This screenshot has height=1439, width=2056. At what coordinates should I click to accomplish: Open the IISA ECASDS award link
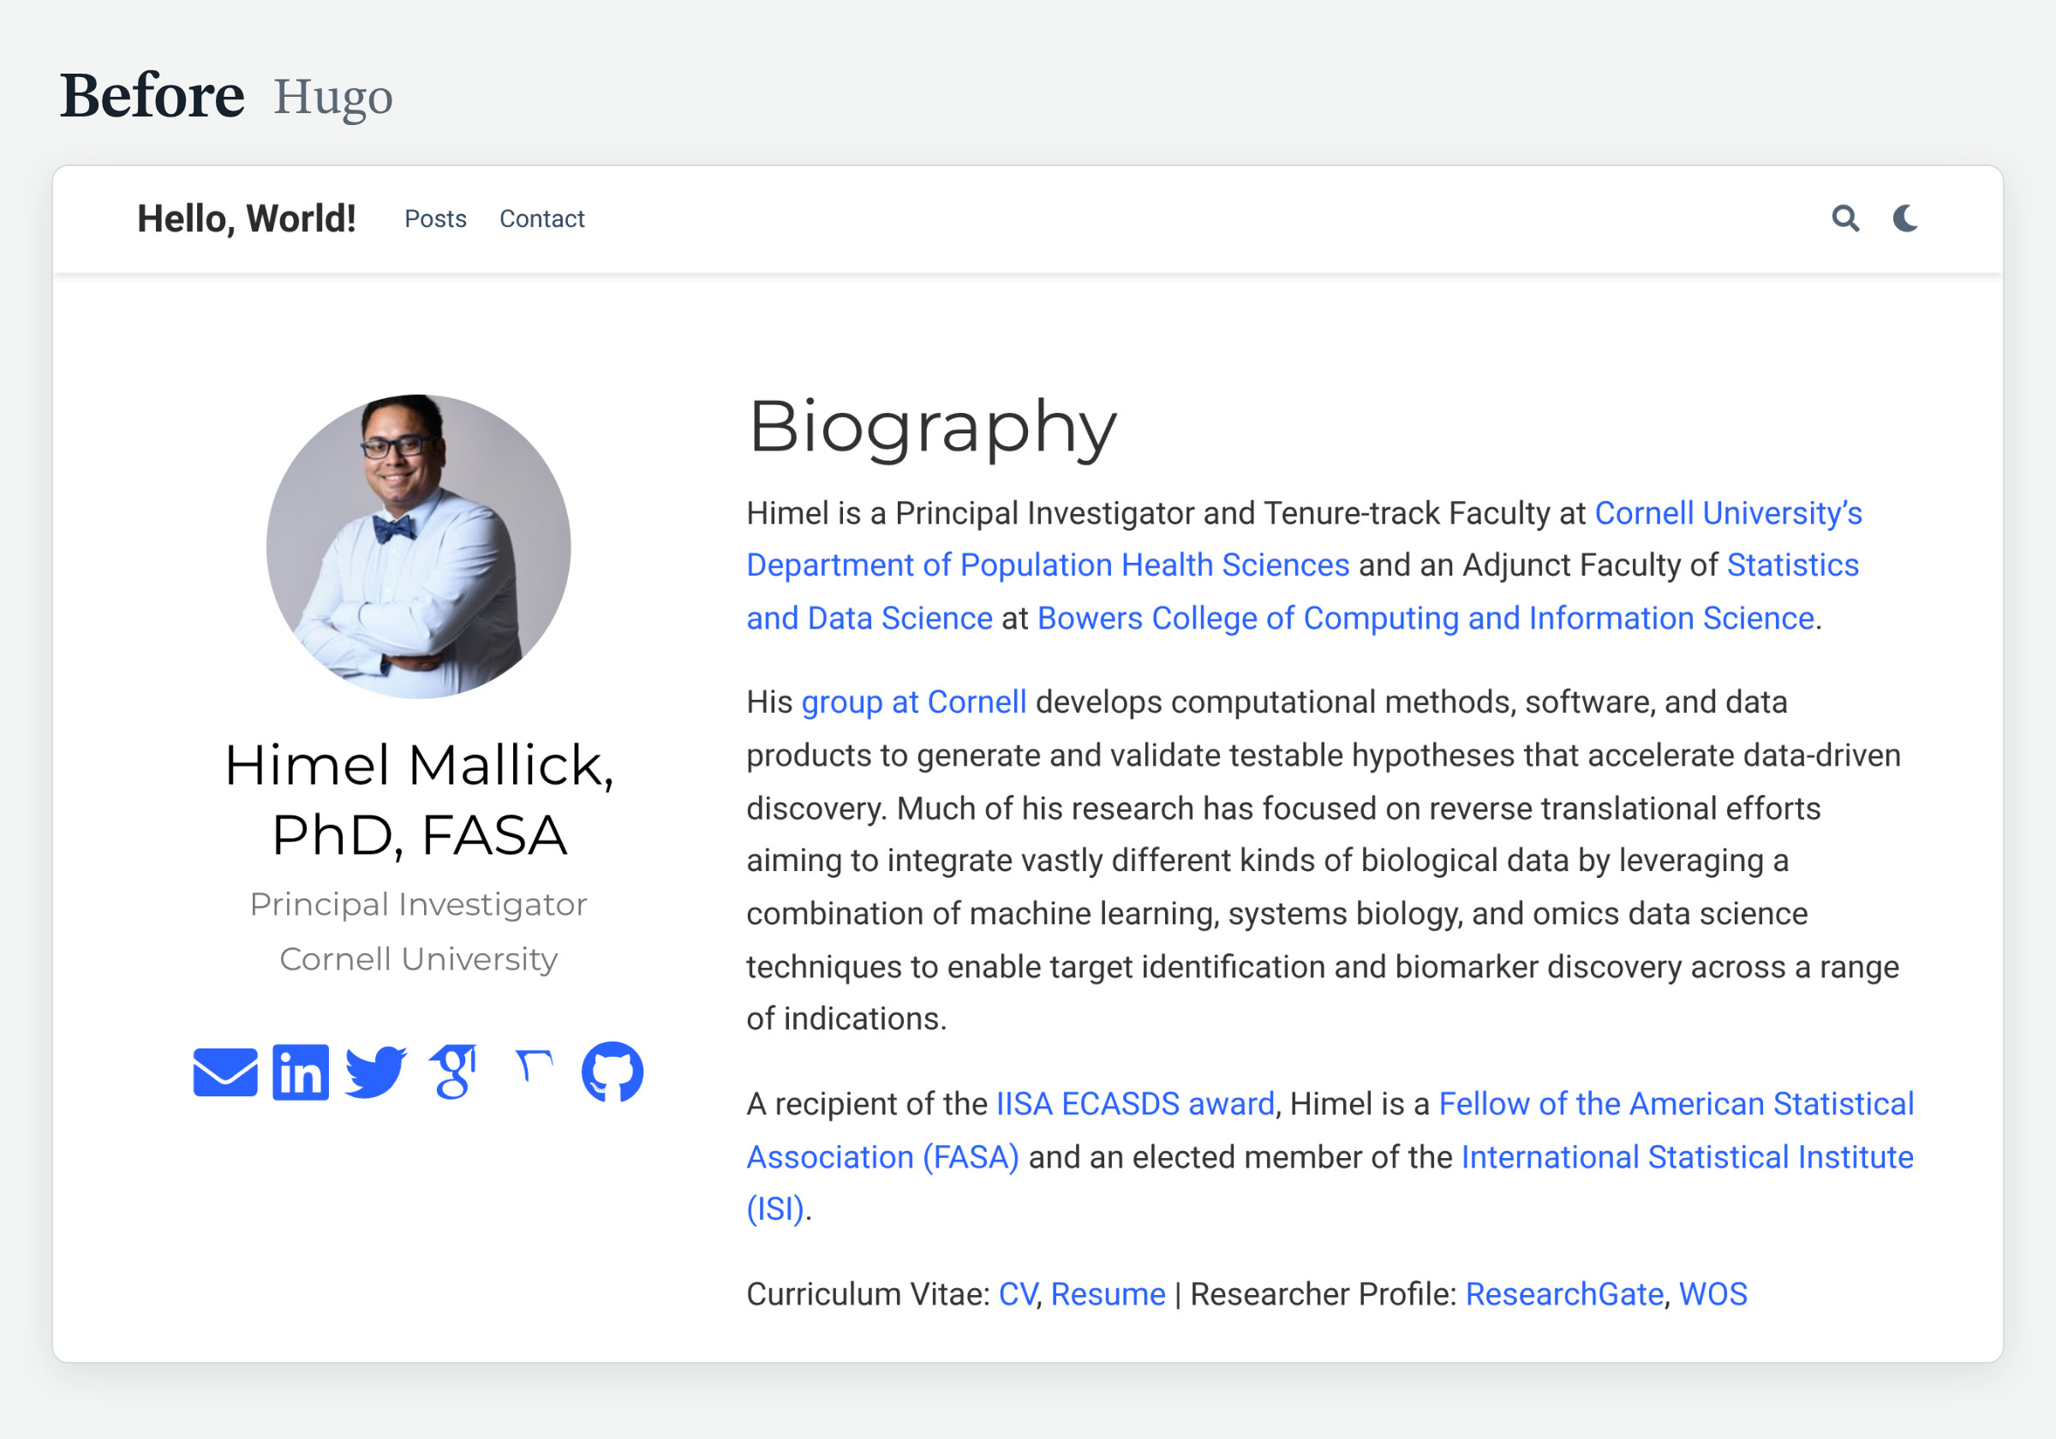click(1135, 1104)
